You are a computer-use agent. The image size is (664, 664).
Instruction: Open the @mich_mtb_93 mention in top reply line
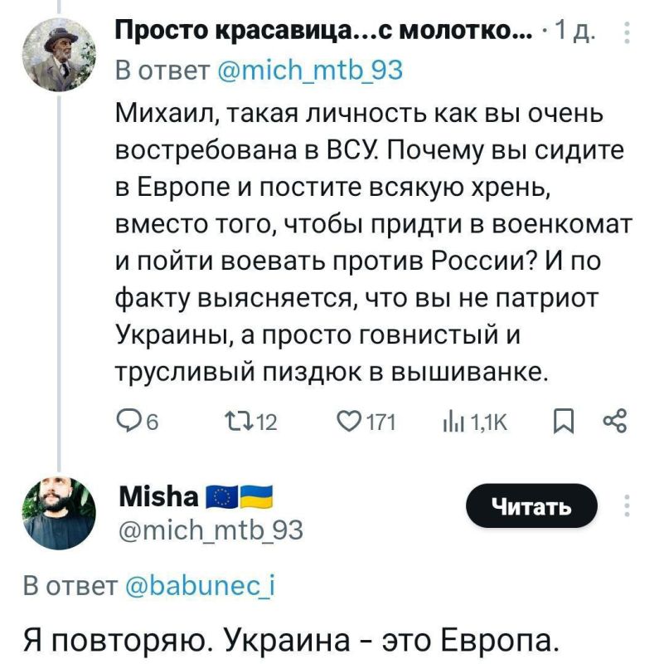[308, 70]
